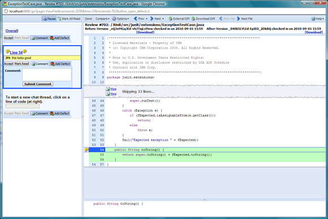Click inside the Comment text box
The height and width of the screenshot is (219, 328).
tap(47, 75)
